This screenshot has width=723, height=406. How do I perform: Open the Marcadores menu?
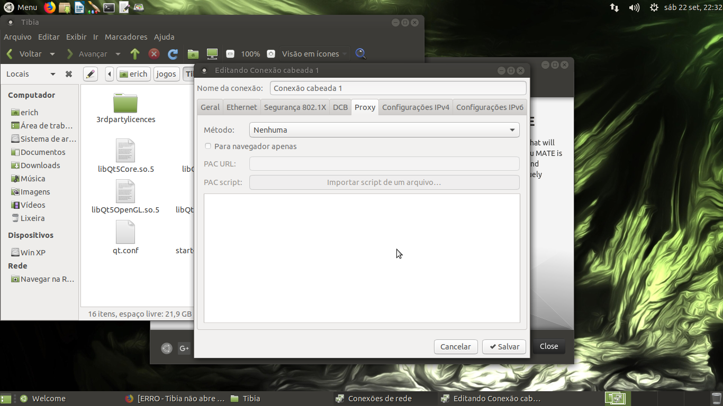(x=126, y=37)
